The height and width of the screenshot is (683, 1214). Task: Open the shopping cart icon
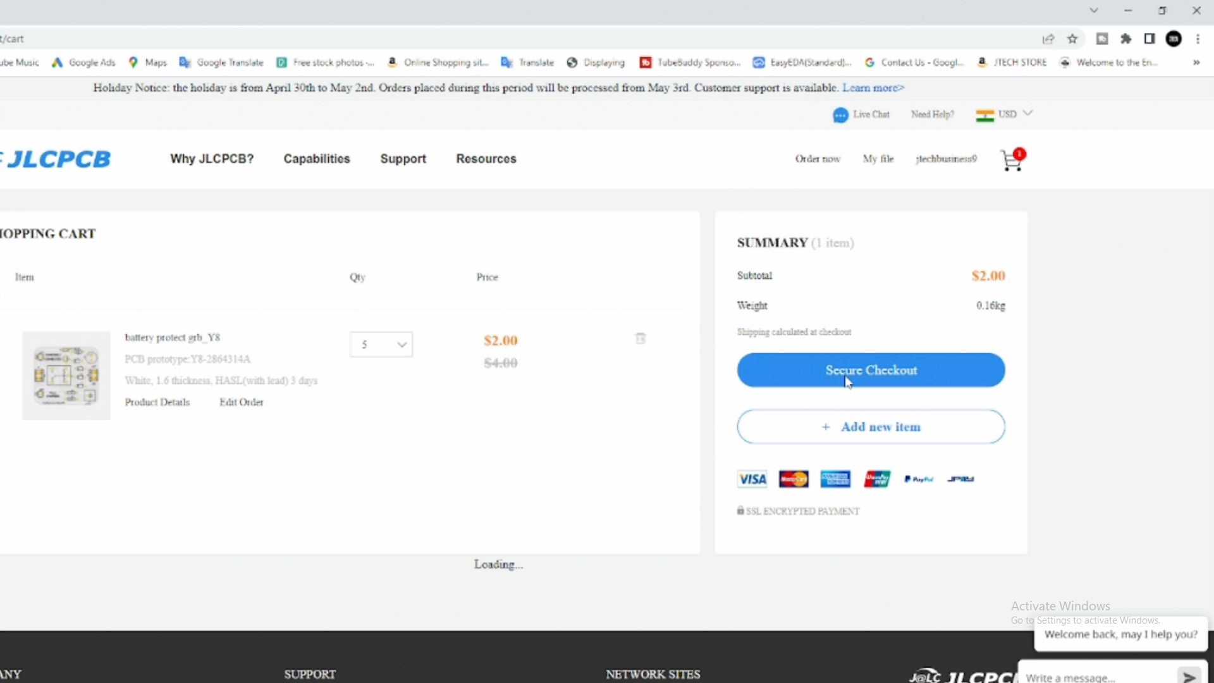pos(1012,161)
